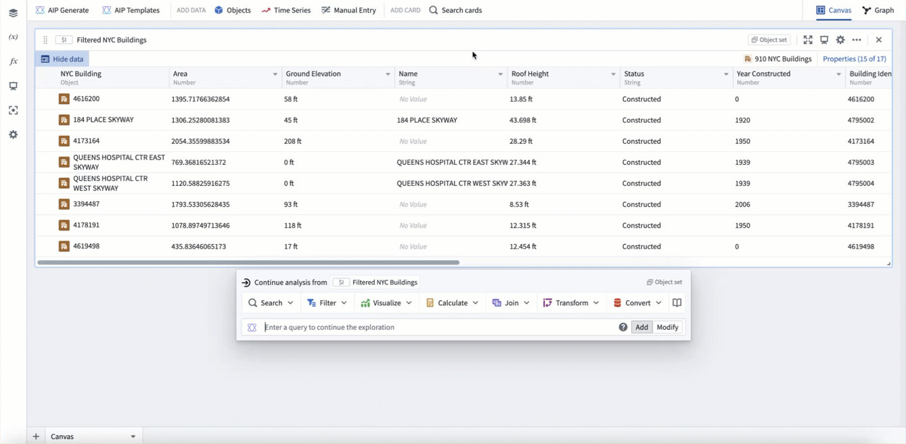Switch to the Graph view tab
Screen dimensions: 906x444
pyautogui.click(x=878, y=10)
